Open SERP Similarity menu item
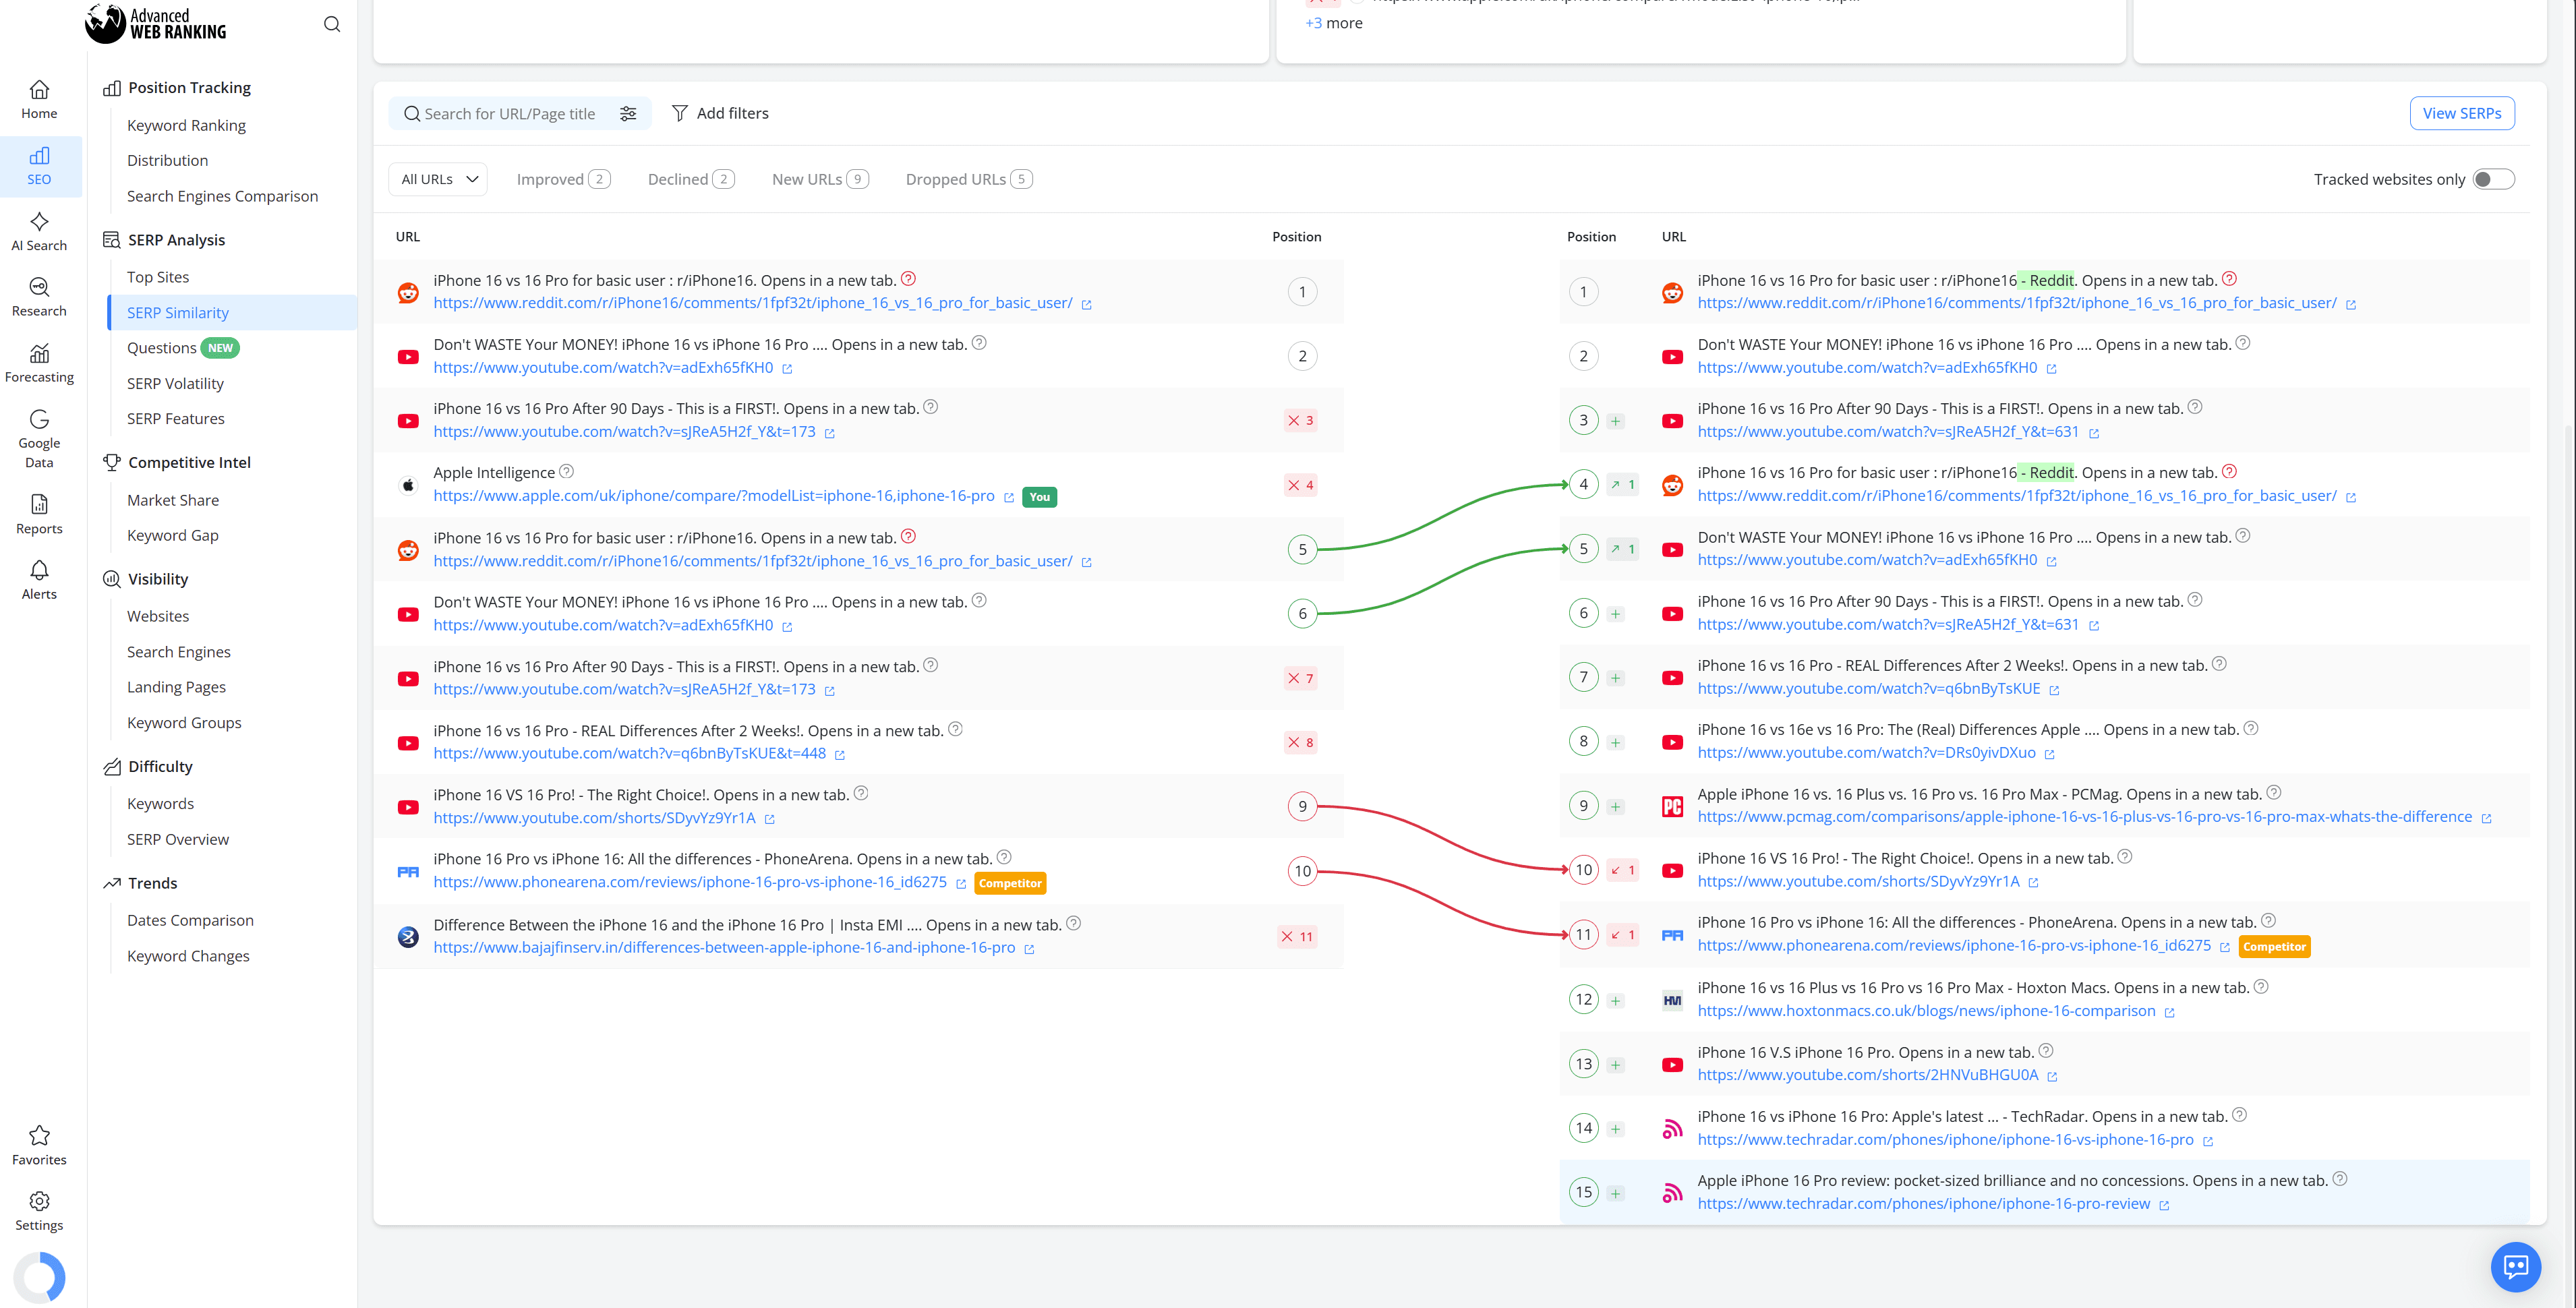This screenshot has width=2576, height=1308. (x=178, y=313)
